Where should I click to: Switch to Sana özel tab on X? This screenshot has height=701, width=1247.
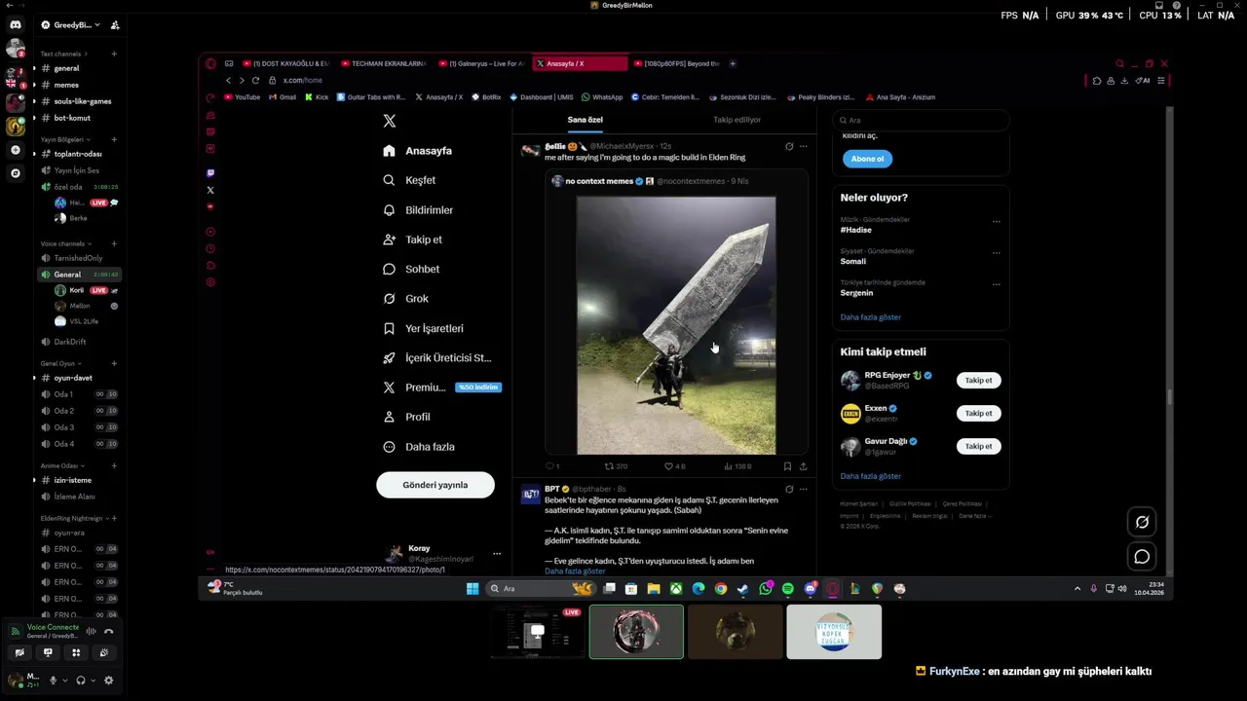586,120
